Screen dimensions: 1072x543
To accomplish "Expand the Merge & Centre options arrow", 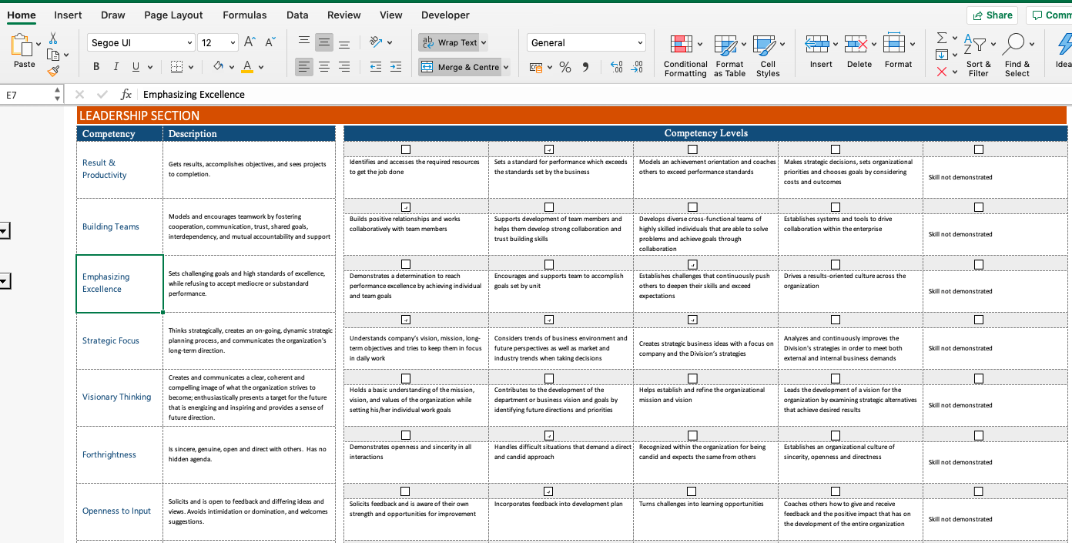I will pos(506,67).
